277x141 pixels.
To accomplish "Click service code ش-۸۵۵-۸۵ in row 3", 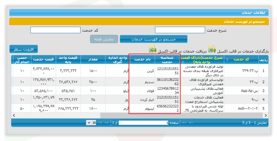I will (249, 91).
